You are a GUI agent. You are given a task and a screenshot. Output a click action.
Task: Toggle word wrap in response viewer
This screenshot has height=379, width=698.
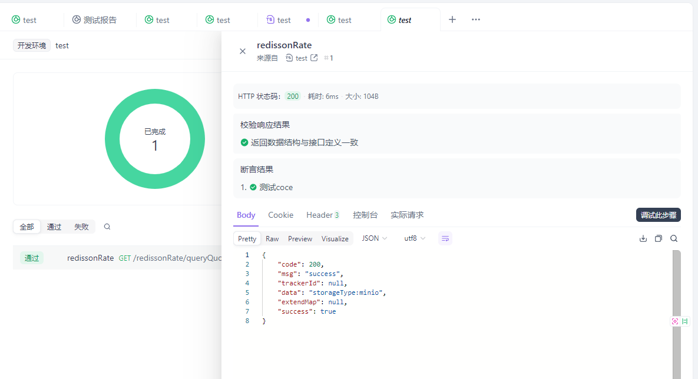pos(445,238)
